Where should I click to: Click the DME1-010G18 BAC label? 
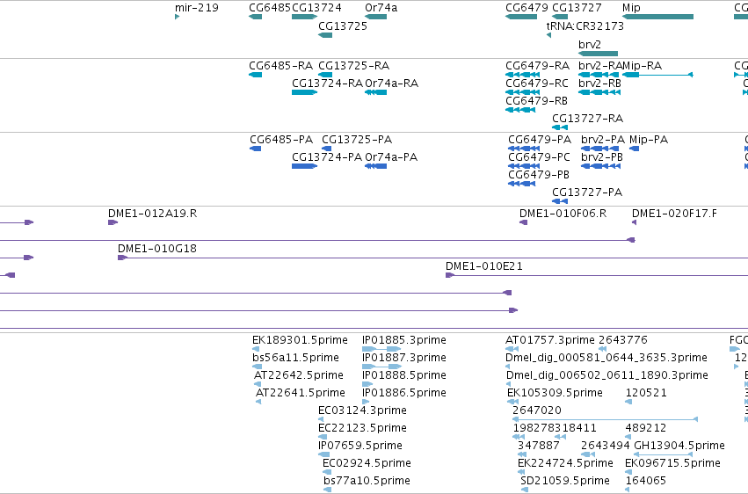click(157, 249)
